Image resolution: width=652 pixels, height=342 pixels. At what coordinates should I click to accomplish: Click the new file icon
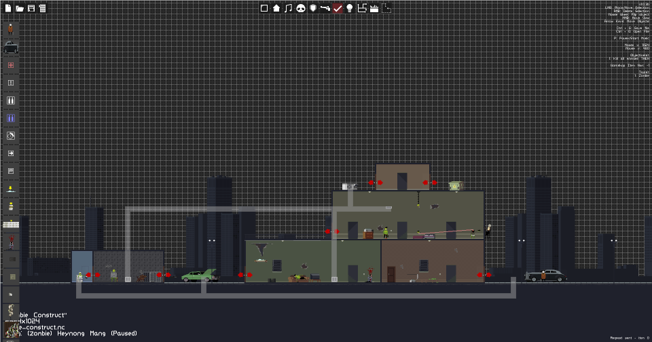(8, 8)
